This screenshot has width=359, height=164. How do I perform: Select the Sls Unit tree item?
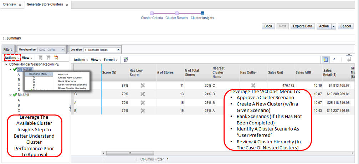coord(24,95)
